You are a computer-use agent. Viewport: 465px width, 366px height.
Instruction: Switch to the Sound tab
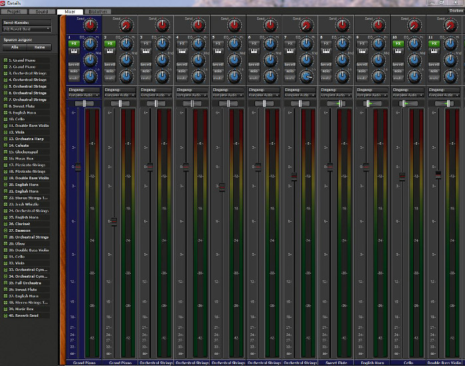point(42,11)
